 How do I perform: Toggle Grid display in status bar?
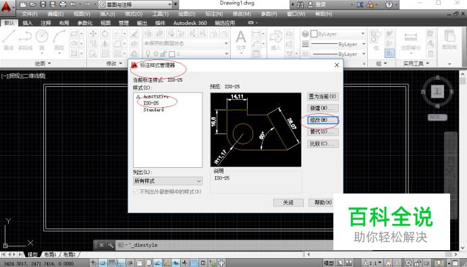(111, 263)
